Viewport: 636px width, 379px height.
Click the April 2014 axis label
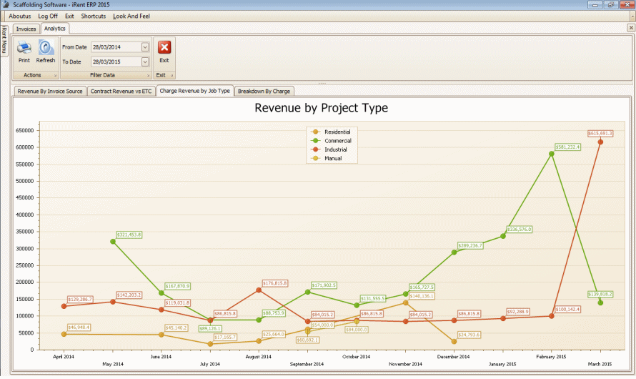click(x=64, y=357)
